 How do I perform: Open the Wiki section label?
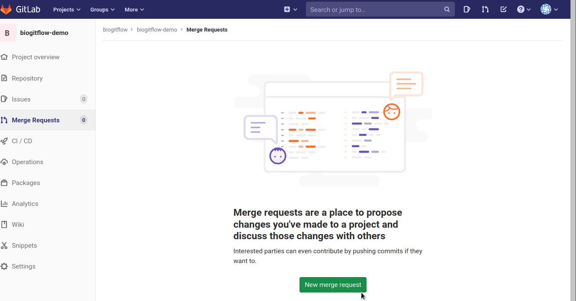coord(18,225)
